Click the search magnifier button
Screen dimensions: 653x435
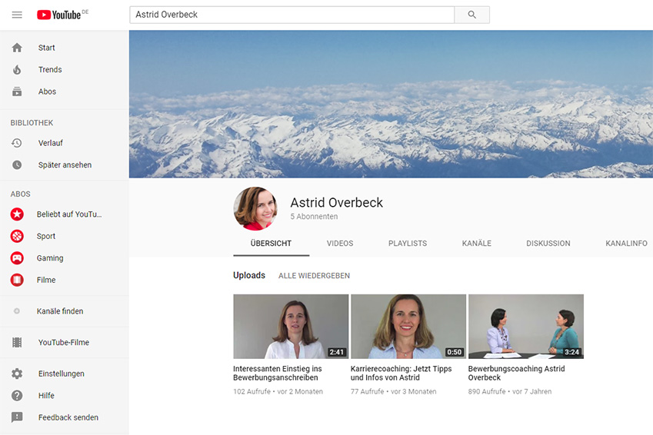471,15
